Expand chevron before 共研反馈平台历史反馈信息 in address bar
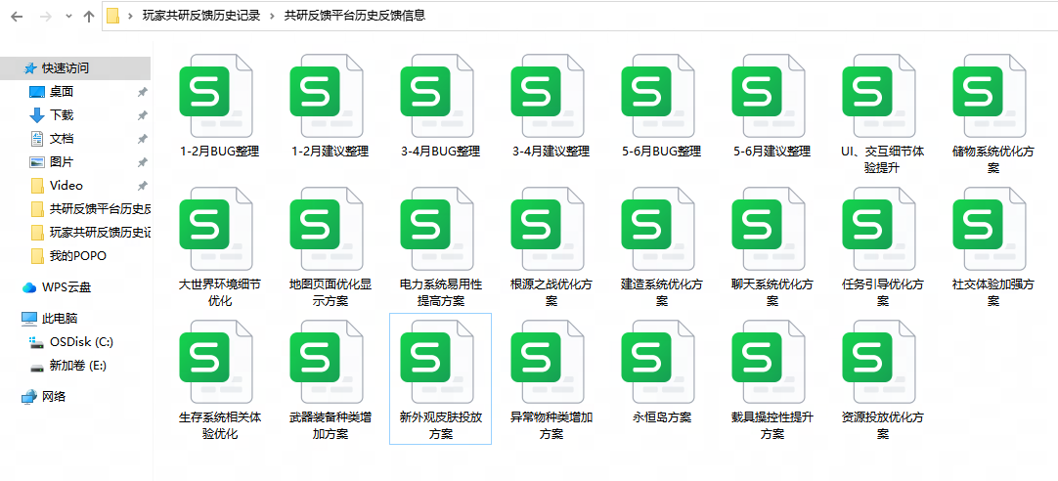The width and height of the screenshot is (1058, 481). pyautogui.click(x=272, y=17)
